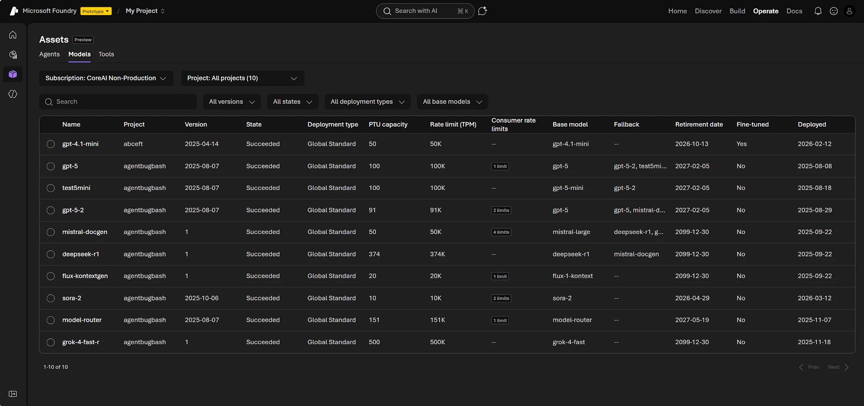
Task: Open the Subscription dropdown
Action: pos(106,78)
